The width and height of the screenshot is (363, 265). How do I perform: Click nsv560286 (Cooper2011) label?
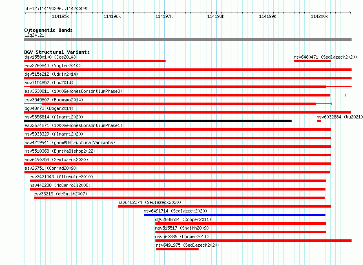tap(182, 237)
